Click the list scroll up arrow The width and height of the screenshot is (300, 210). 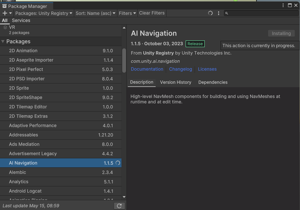coord(124,28)
